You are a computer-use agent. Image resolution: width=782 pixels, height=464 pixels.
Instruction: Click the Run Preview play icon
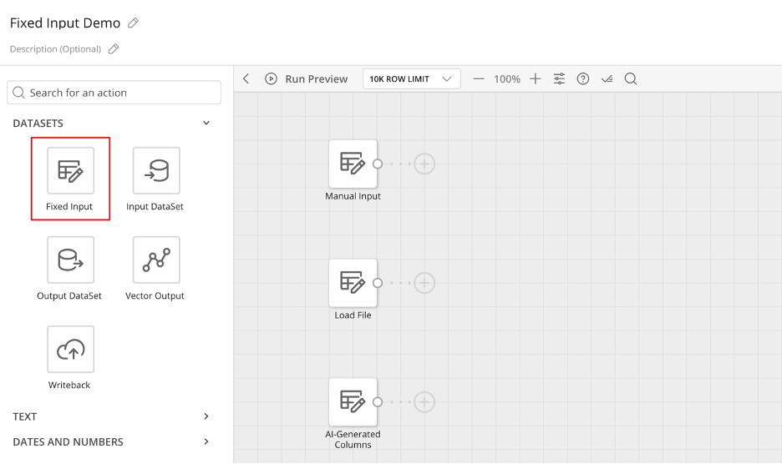click(x=271, y=78)
